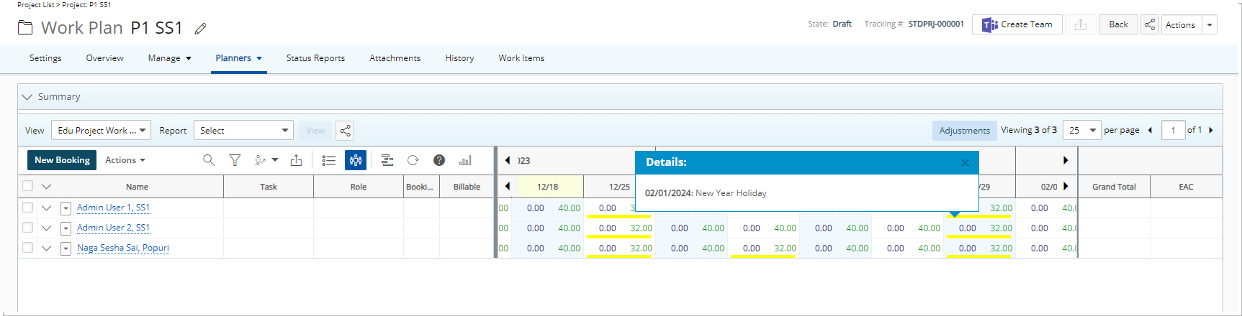
Task: Switch to the list view icon
Action: tap(329, 160)
